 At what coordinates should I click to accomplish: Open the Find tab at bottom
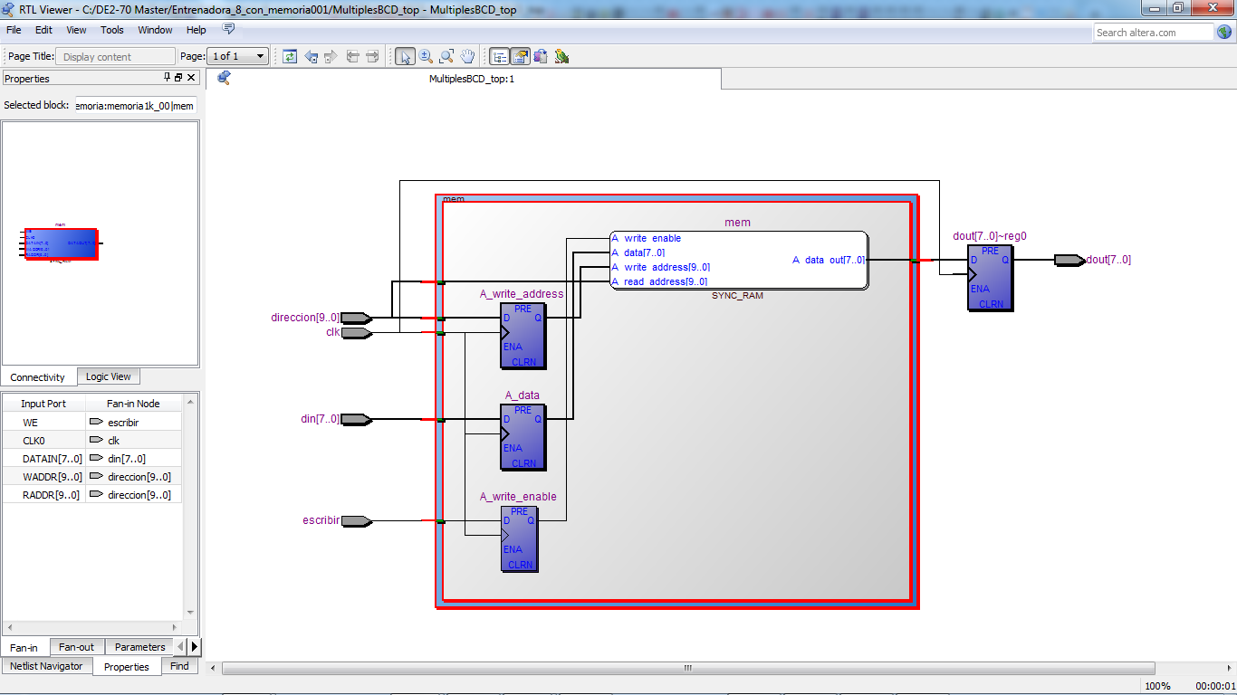[x=179, y=666]
